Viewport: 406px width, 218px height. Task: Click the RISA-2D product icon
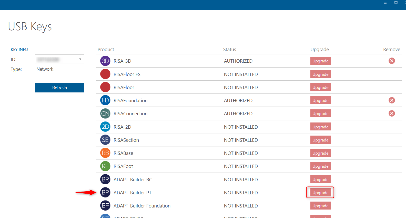(x=105, y=127)
